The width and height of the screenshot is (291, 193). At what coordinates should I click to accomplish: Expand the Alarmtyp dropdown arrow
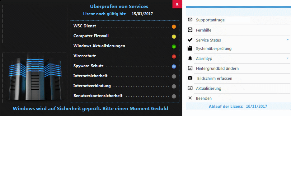288,58
